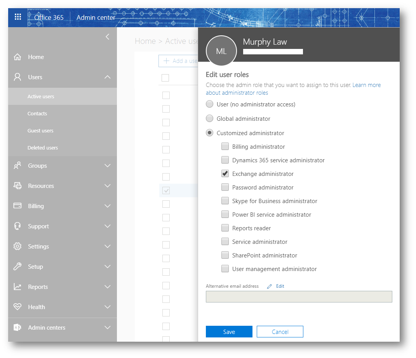Open Guest users under Users
This screenshot has width=416, height=358.
tap(63, 131)
